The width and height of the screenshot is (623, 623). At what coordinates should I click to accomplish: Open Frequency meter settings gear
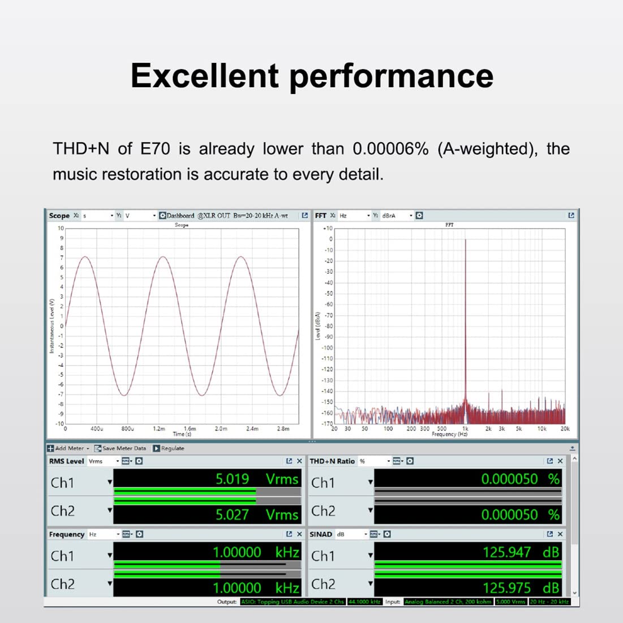click(x=139, y=534)
